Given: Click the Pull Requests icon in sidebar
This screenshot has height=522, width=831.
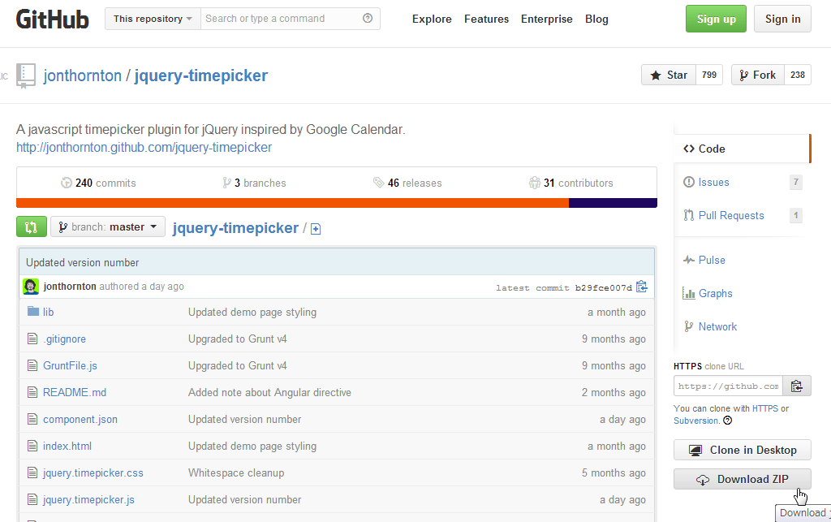Looking at the screenshot, I should click(x=688, y=215).
